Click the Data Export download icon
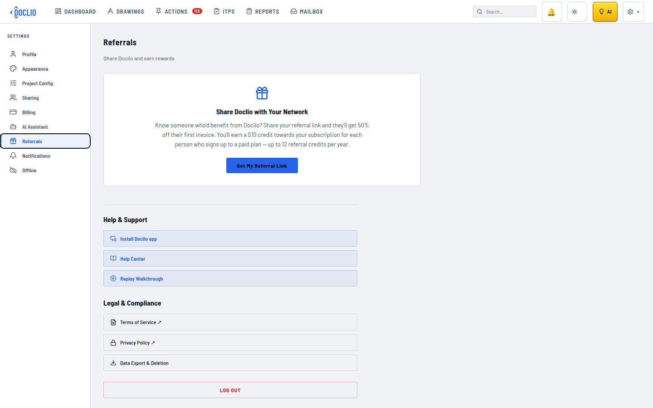The width and height of the screenshot is (653, 408). coord(113,363)
